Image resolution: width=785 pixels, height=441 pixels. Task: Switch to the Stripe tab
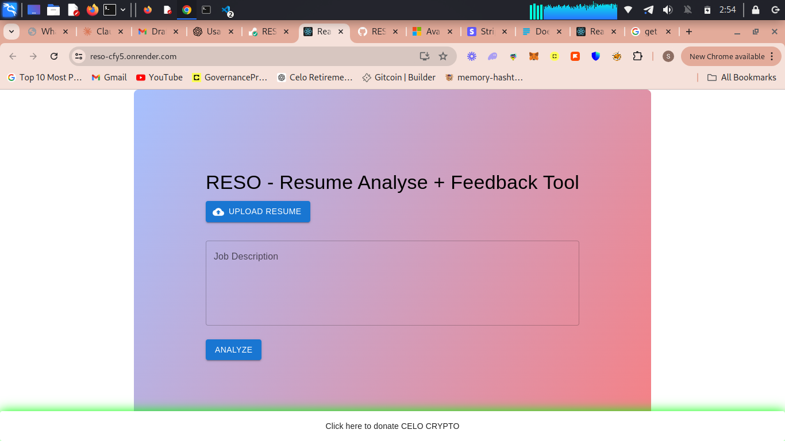coord(484,32)
